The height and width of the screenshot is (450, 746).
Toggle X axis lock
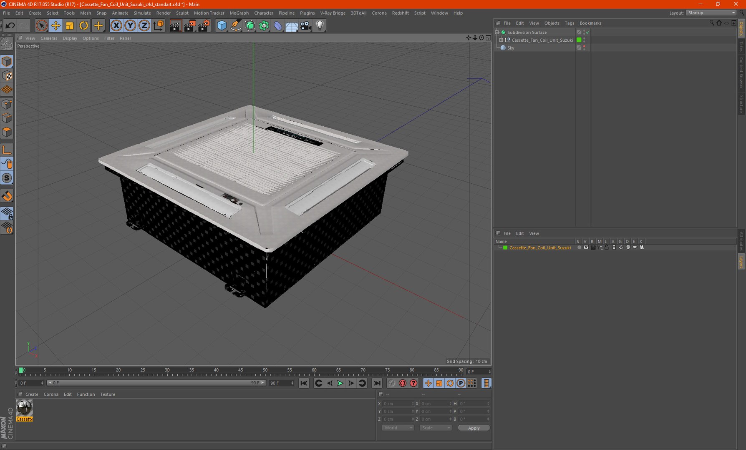tap(116, 26)
